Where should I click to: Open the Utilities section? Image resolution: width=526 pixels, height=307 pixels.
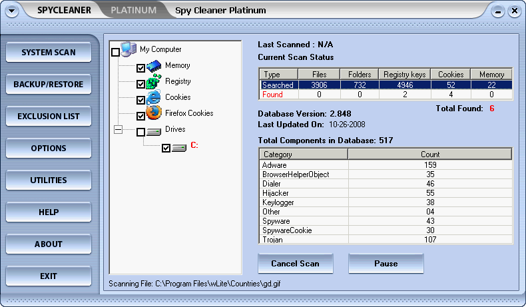[49, 180]
